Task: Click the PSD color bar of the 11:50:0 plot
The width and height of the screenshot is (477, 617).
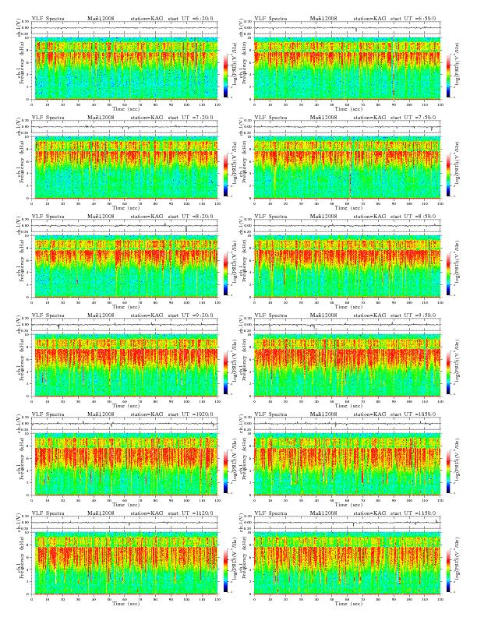Action: tap(449, 570)
